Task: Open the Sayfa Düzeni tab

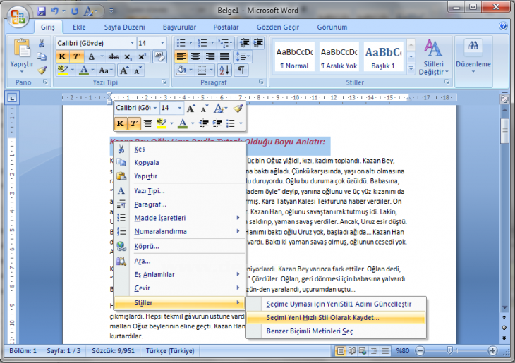Action: pyautogui.click(x=124, y=27)
